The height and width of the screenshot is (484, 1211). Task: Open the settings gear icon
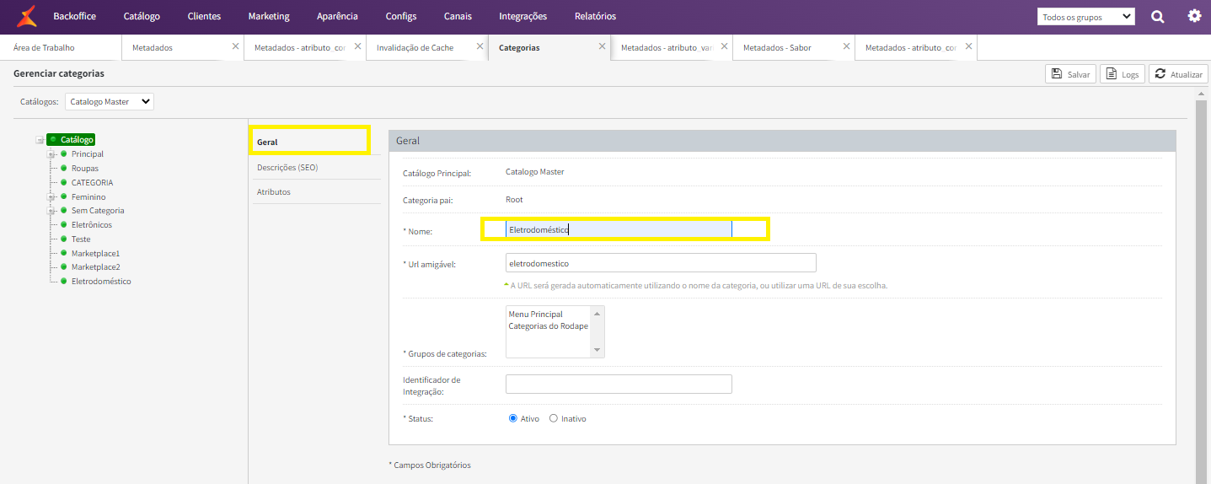[1194, 16]
